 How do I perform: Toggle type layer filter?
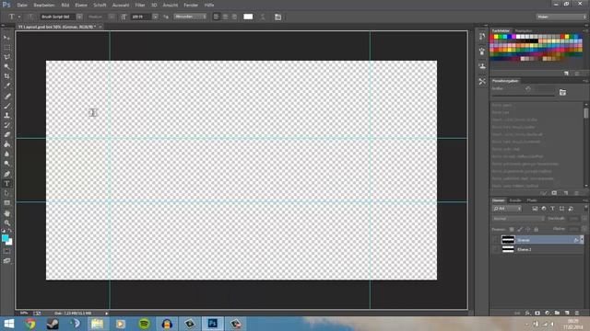tap(552, 209)
